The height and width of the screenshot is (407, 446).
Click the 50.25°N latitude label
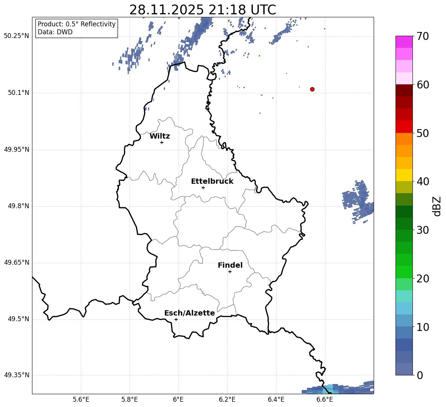click(x=17, y=36)
